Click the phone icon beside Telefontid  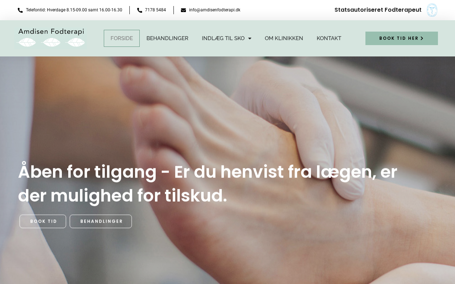(20, 10)
